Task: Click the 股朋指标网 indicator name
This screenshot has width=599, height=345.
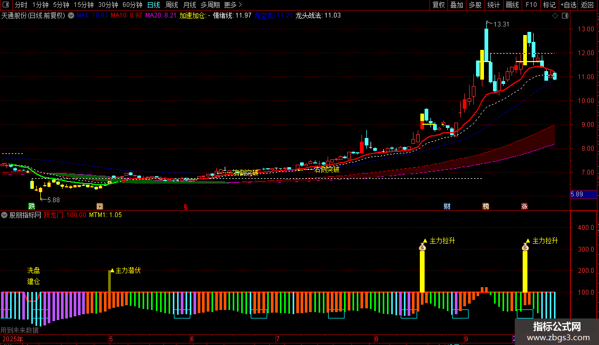Action: [25, 215]
